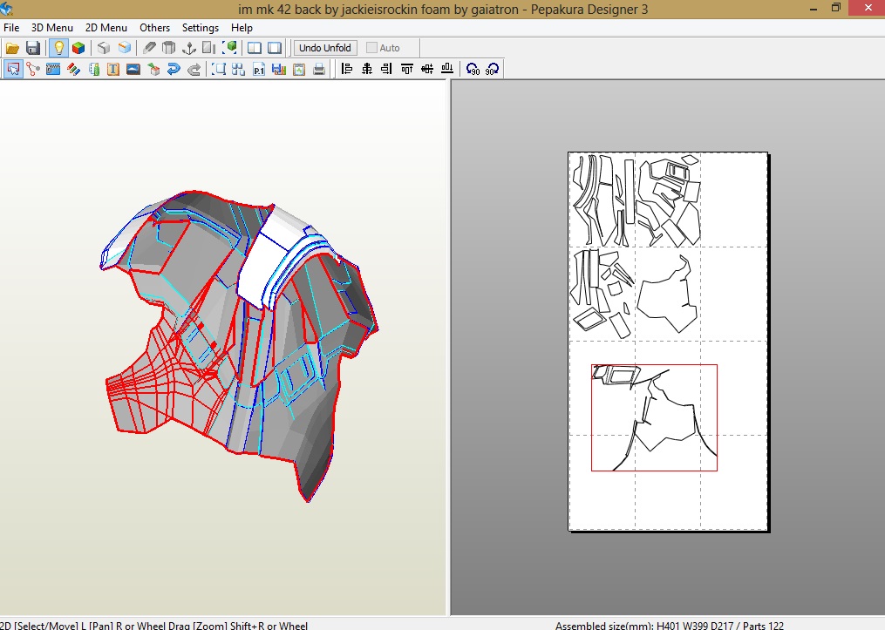
Task: Click the blue floppy disk with colored bars icon
Action: pos(279,70)
